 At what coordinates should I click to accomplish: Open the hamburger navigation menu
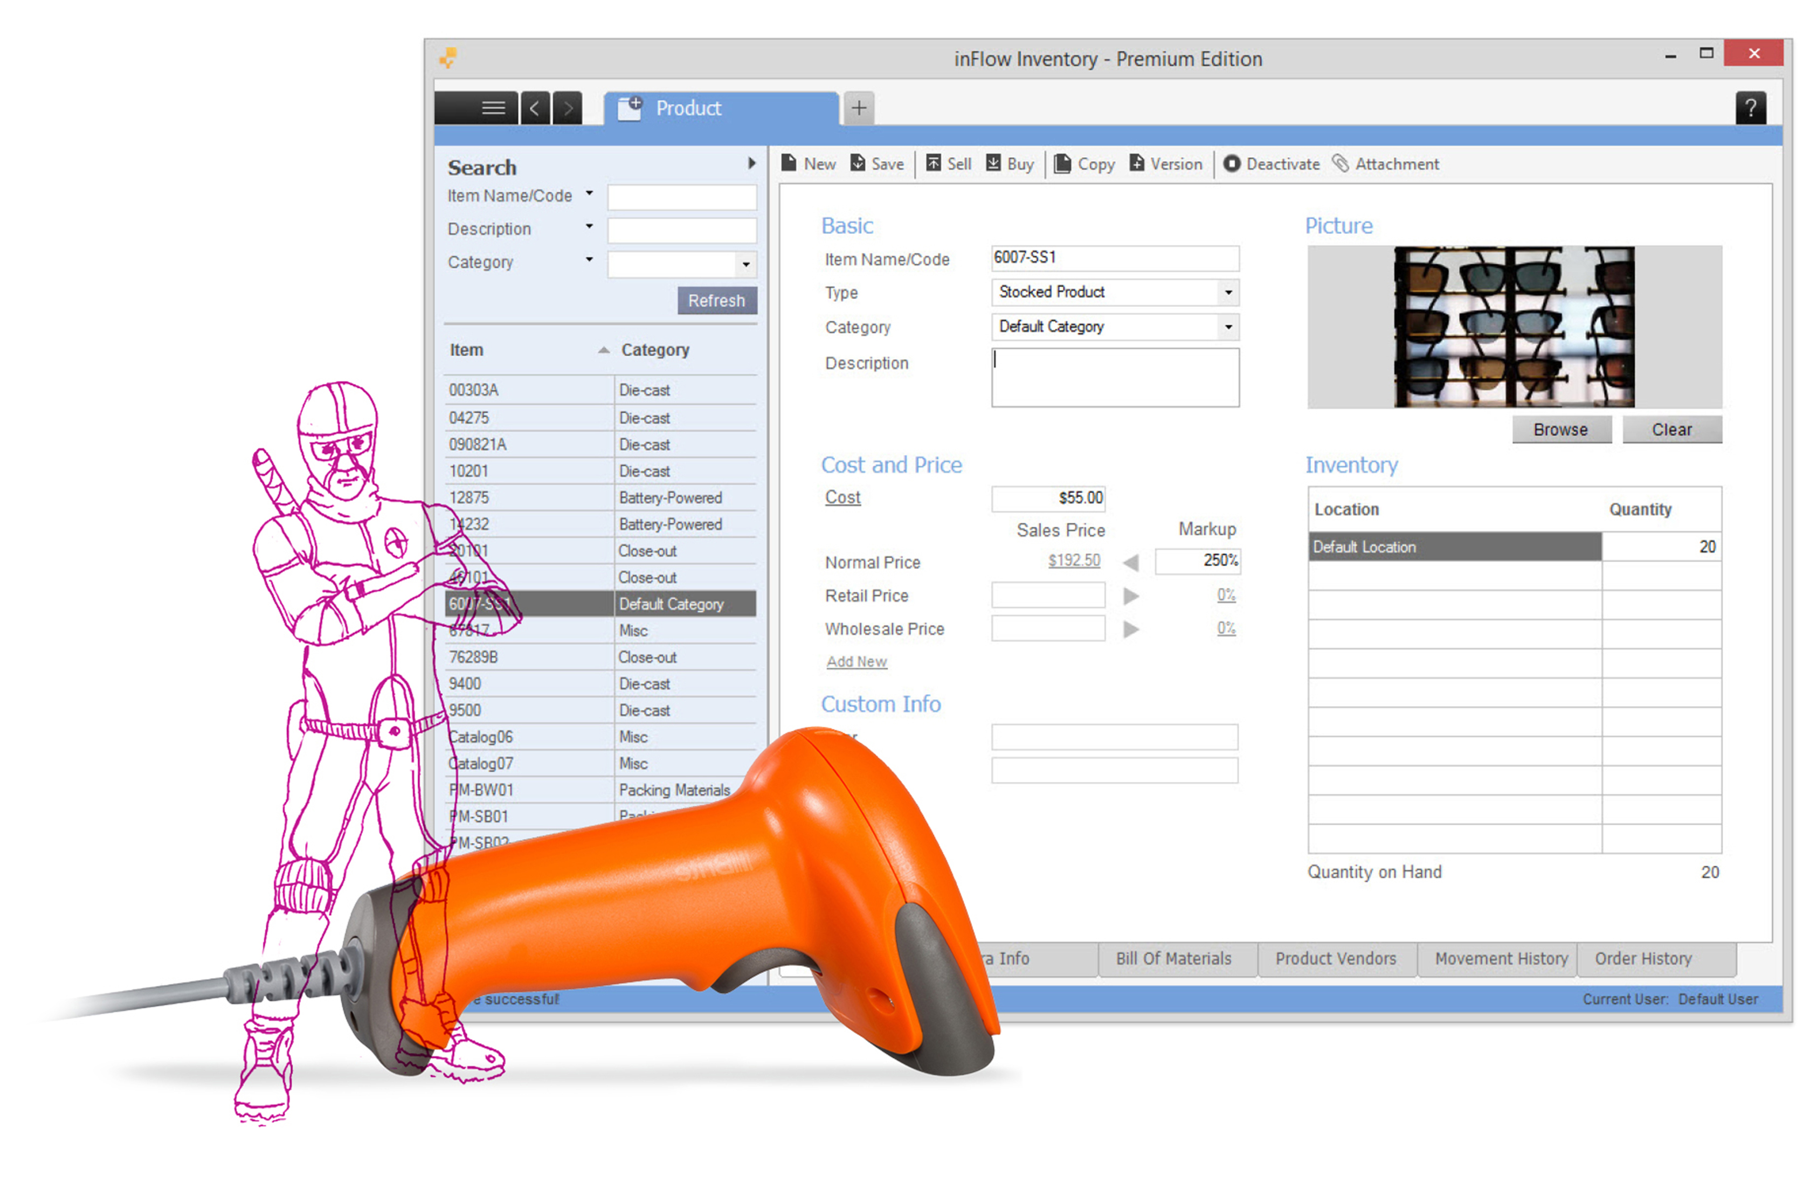(493, 107)
